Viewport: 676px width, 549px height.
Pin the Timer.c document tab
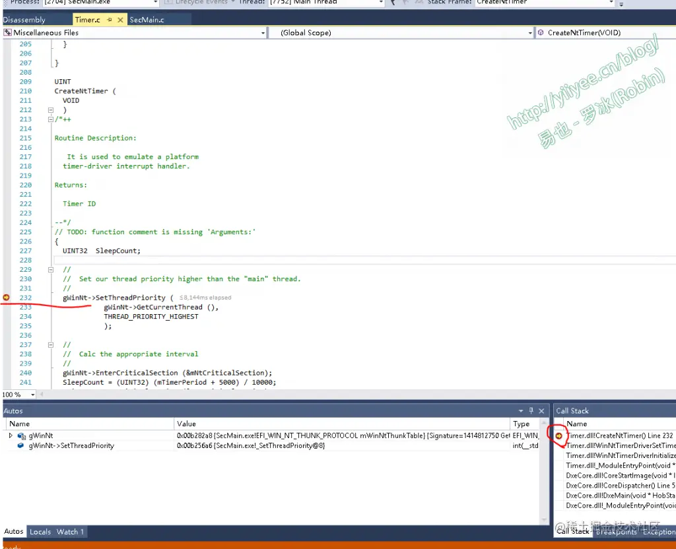click(110, 20)
